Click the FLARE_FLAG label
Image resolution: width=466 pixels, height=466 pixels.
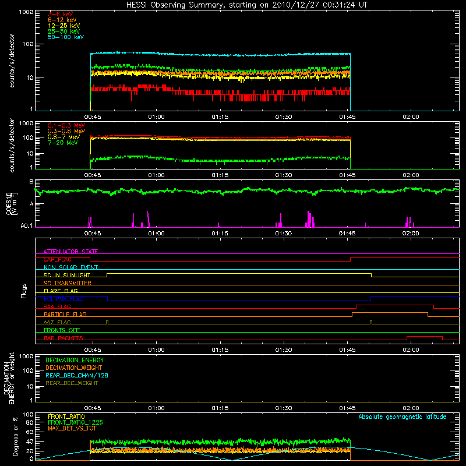61,291
